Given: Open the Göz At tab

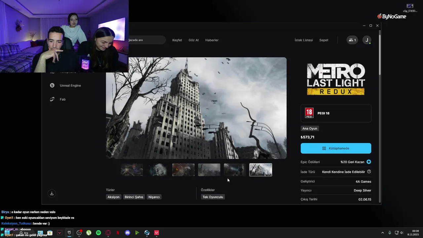Looking at the screenshot, I should [194, 40].
